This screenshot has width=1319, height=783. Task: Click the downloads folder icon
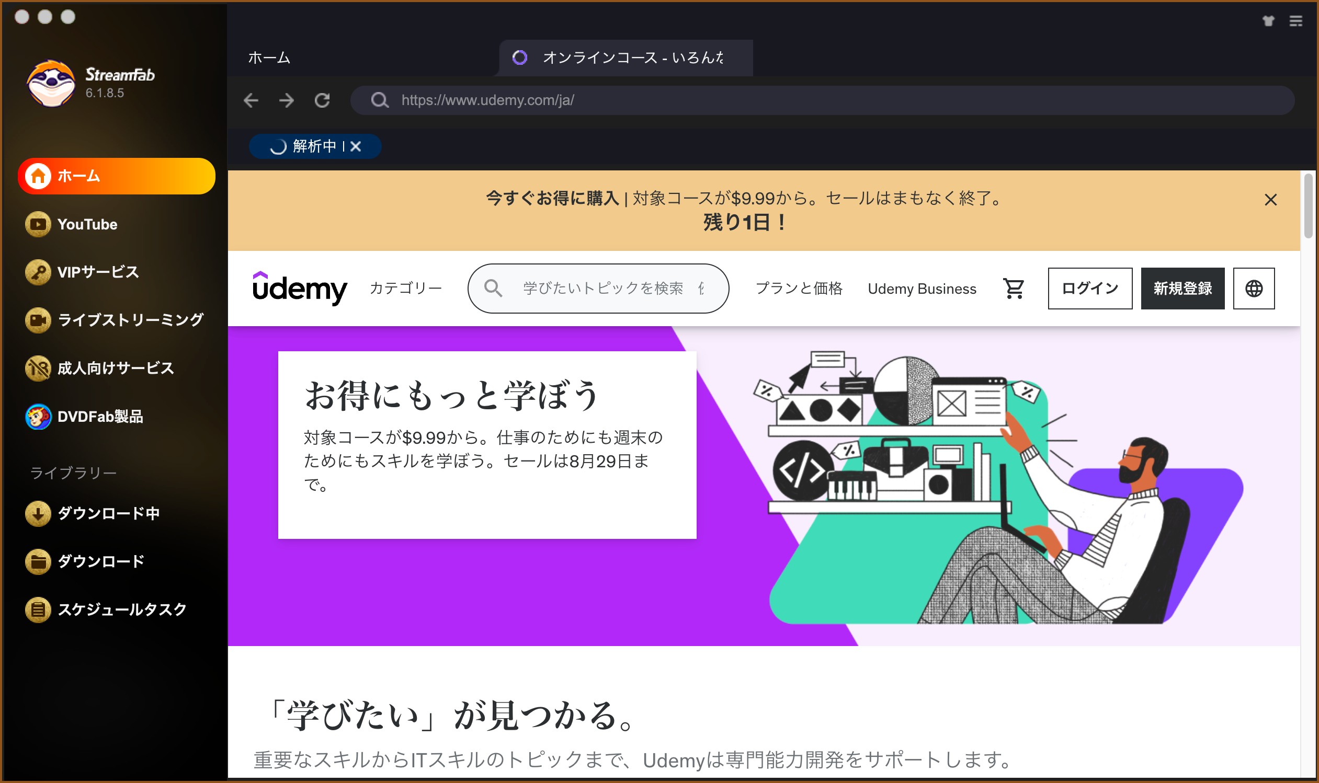(x=38, y=561)
